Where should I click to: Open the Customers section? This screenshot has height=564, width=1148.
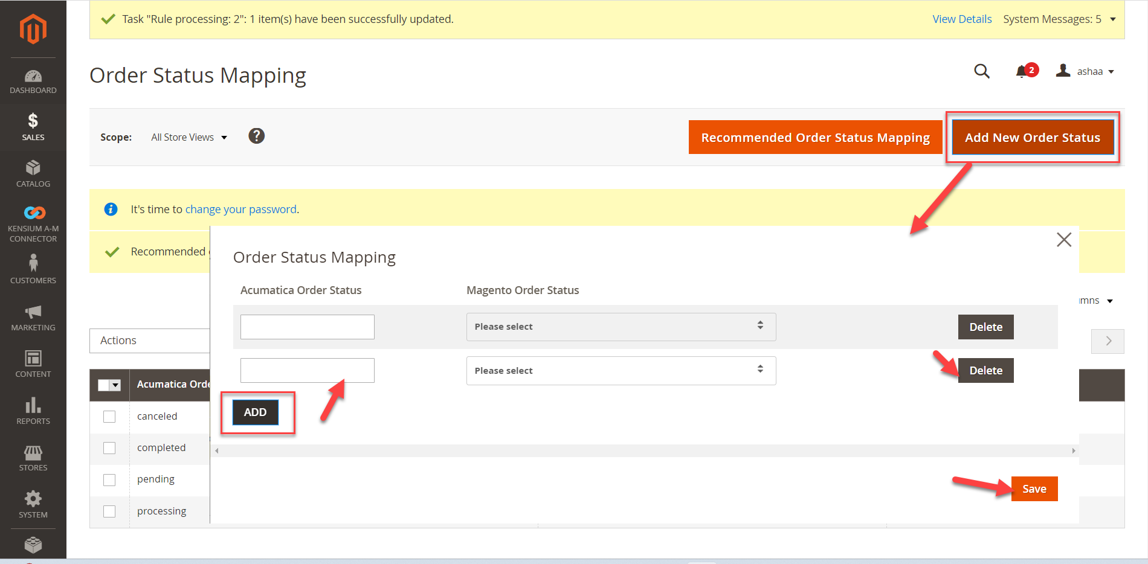tap(33, 266)
